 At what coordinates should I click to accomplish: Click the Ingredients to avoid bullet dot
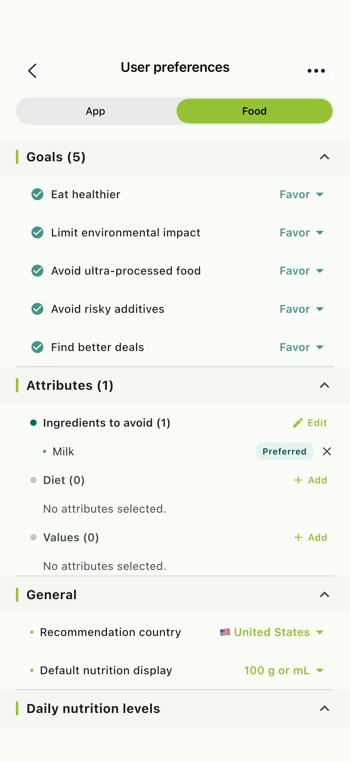point(33,423)
